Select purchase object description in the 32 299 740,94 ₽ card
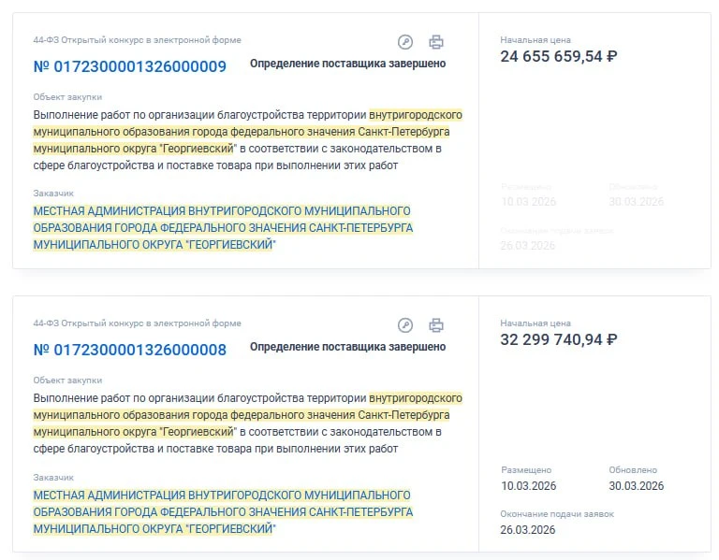Screen dimensions: 719x560 pos(247,424)
